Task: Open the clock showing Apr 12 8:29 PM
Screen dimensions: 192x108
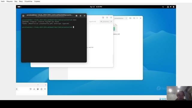Action: point(96,7)
